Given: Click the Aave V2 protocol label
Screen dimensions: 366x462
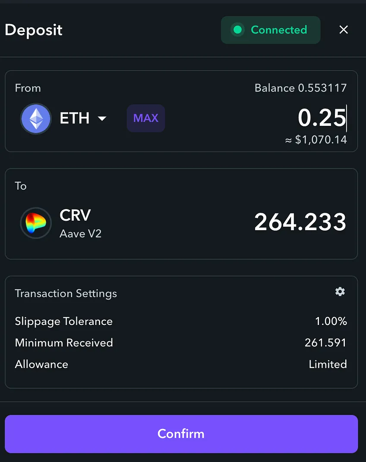Looking at the screenshot, I should [81, 234].
